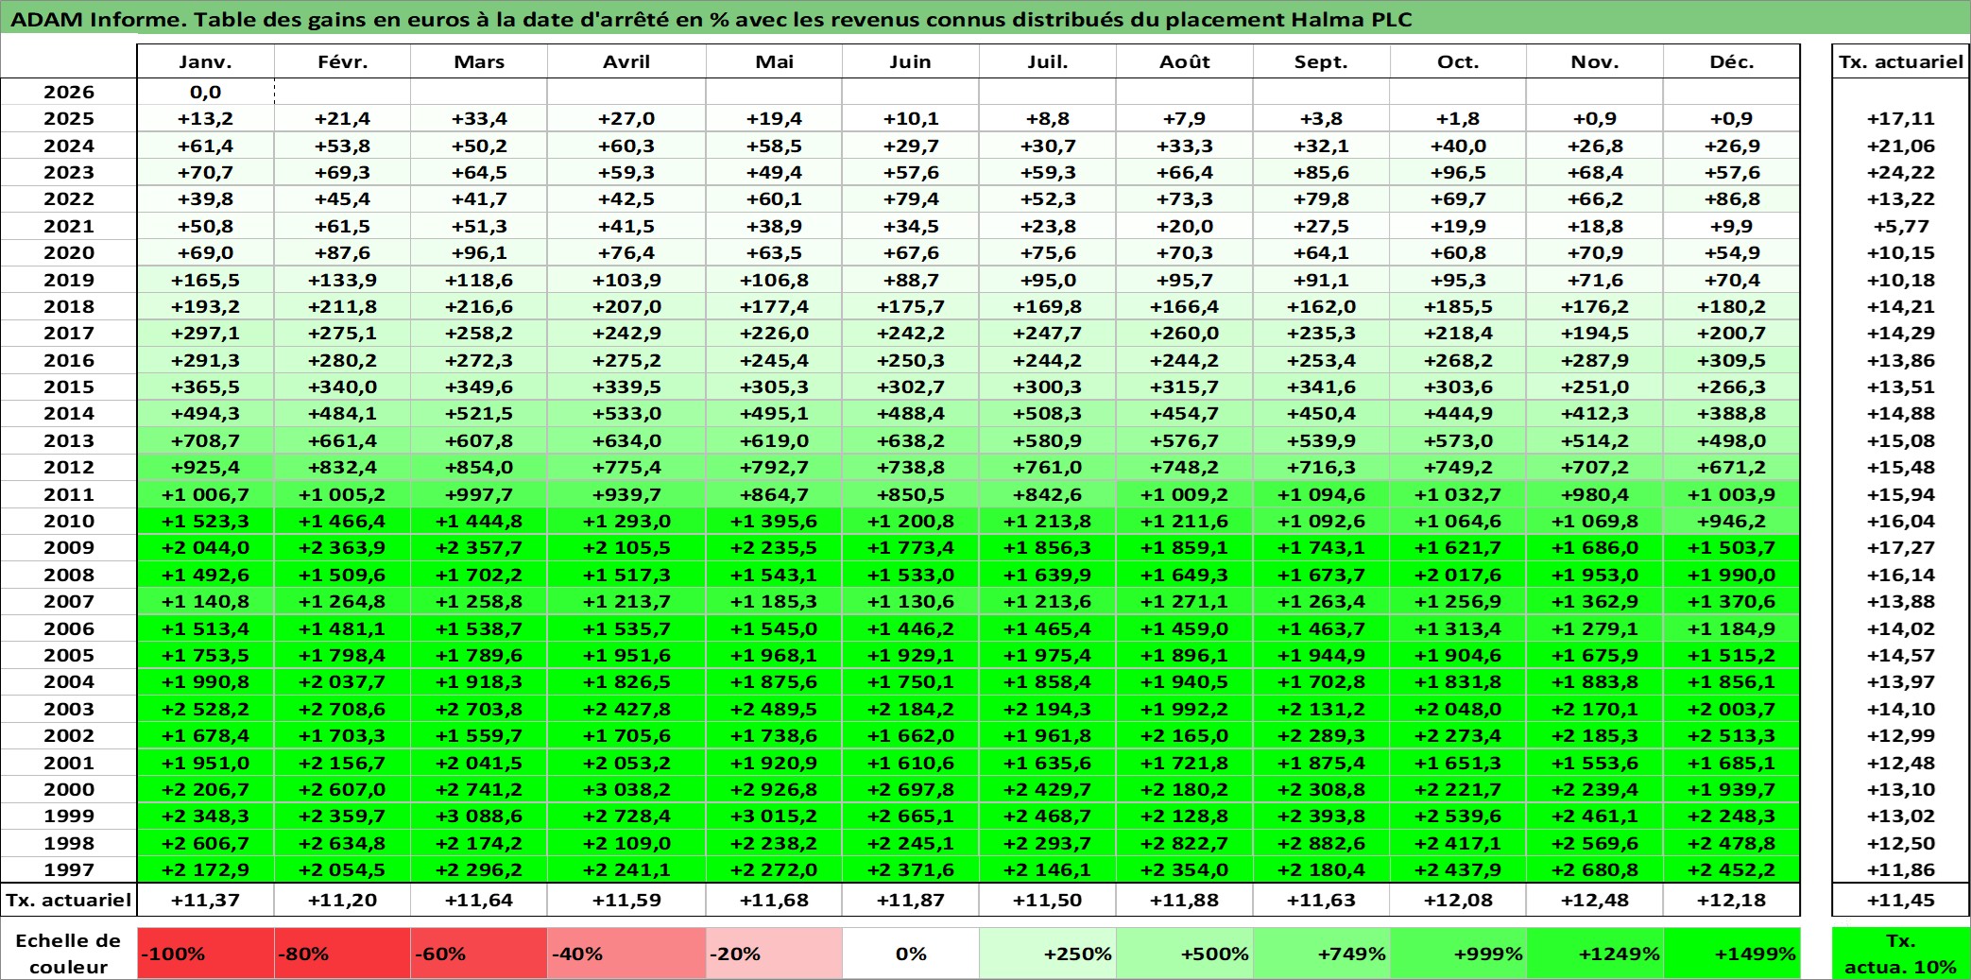Click the 'Tx. actuariel' bottom row label
1971x980 pixels.
click(x=69, y=900)
